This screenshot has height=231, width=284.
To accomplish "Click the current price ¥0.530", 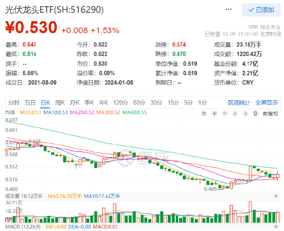I will (x=31, y=27).
